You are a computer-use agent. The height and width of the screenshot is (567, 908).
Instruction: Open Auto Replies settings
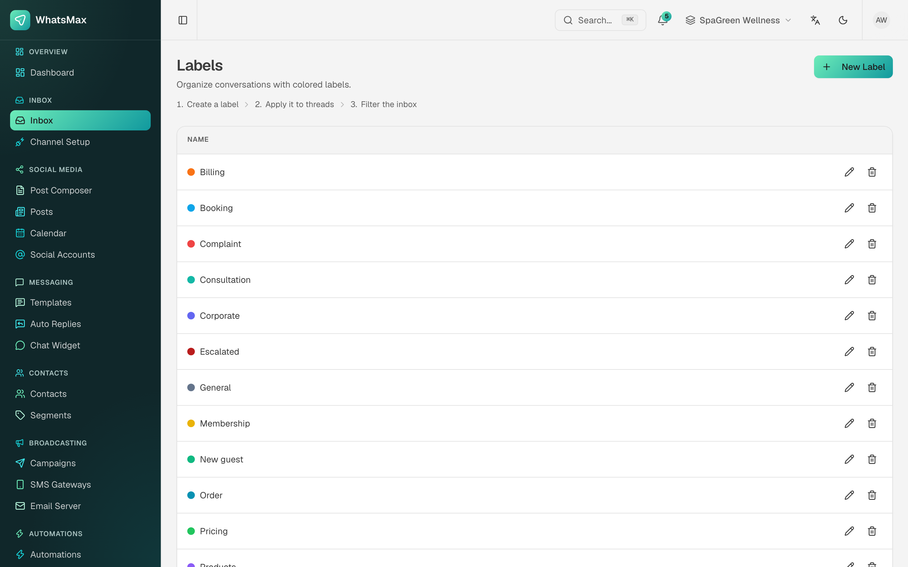click(x=80, y=324)
